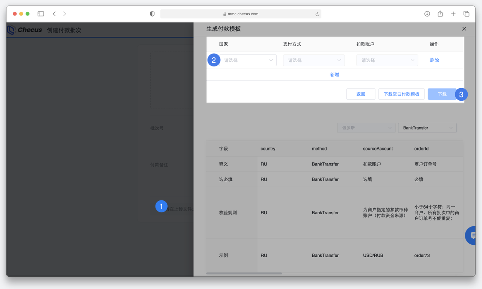Screen dimensions: 482x289
Task: Expand the BankTransfer method dropdown
Action: tap(427, 128)
